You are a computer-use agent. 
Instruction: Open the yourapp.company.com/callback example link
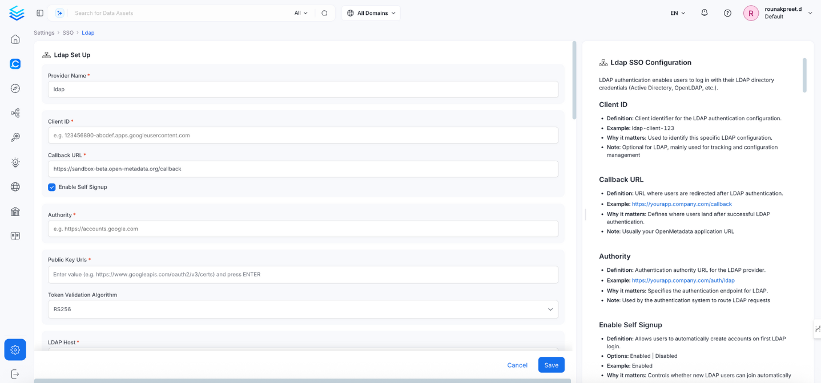pos(681,204)
